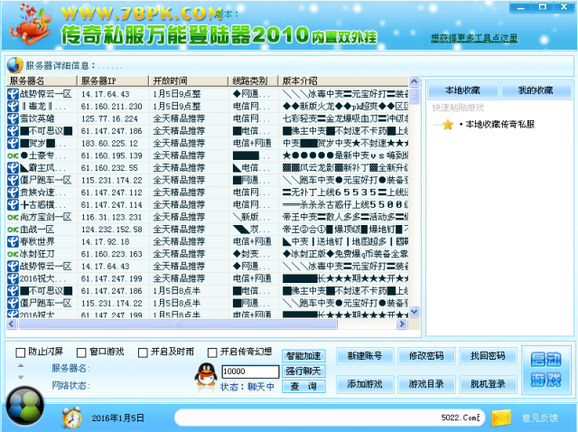The height and width of the screenshot is (432, 578).
Task: Click the CNC icon for 血战一区
Action: coord(13,229)
